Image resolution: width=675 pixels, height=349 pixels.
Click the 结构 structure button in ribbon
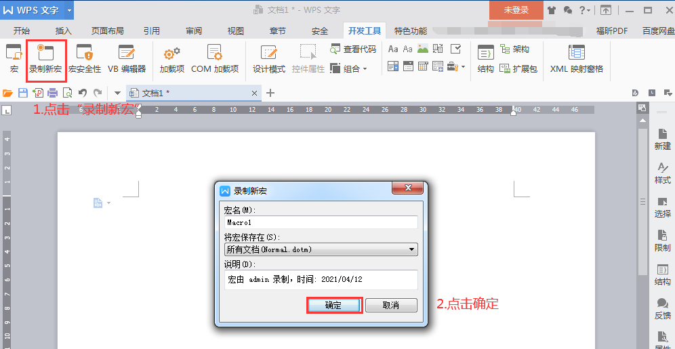[x=486, y=59]
